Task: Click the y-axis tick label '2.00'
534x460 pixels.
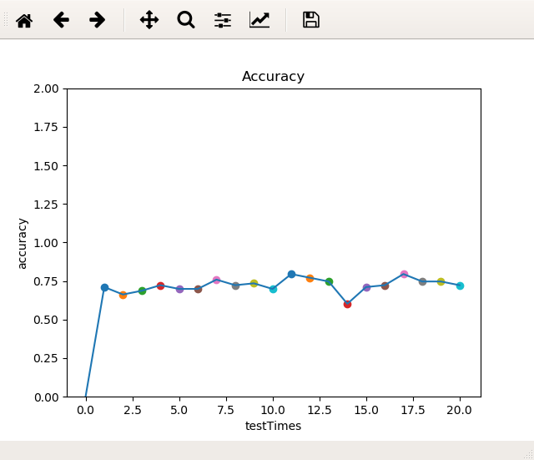Action: click(46, 89)
